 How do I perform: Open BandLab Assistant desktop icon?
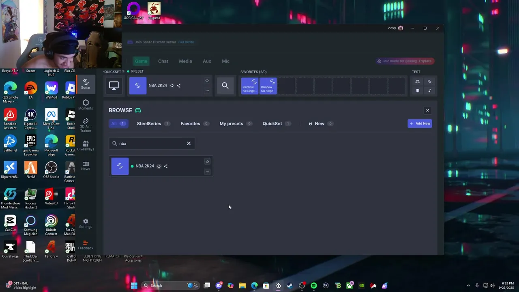(x=10, y=119)
